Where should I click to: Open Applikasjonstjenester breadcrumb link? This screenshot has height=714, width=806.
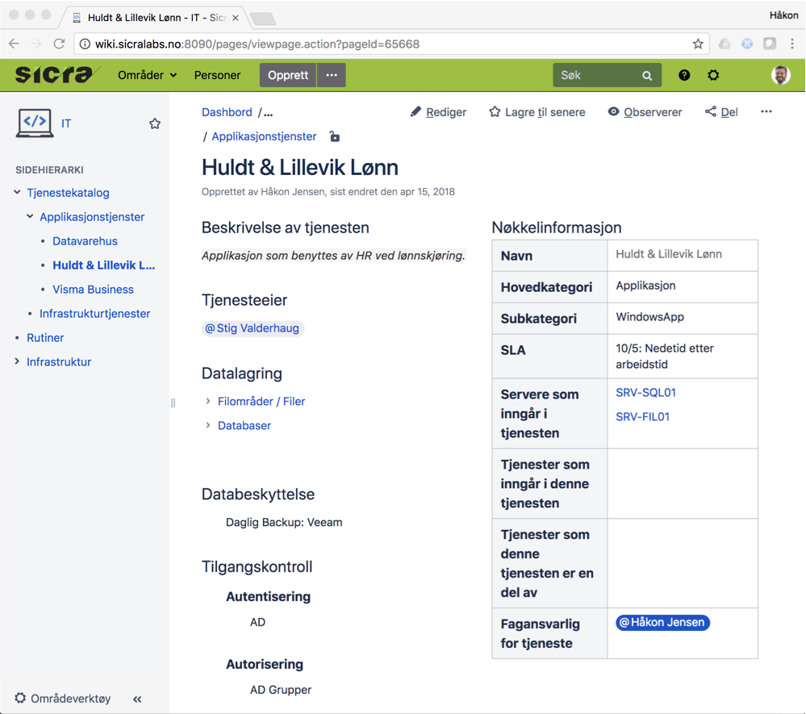(x=264, y=136)
